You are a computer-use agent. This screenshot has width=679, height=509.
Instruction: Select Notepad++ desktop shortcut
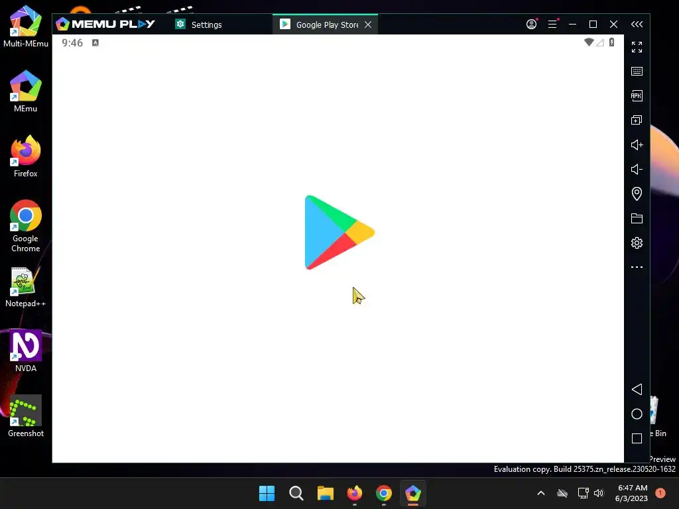tap(26, 287)
